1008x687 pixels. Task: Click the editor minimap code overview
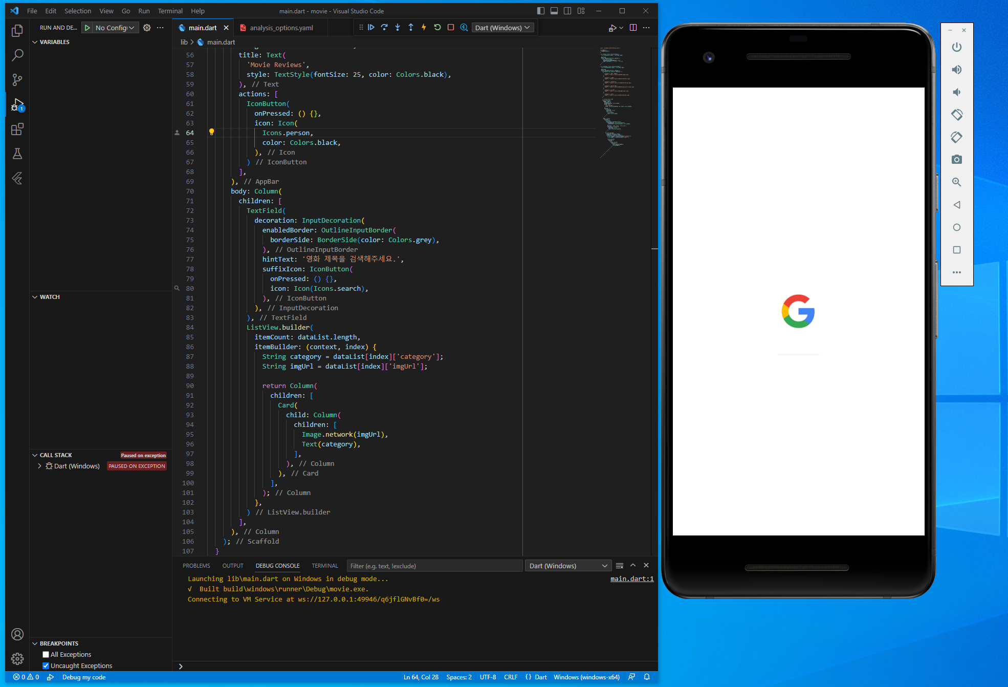(x=617, y=102)
